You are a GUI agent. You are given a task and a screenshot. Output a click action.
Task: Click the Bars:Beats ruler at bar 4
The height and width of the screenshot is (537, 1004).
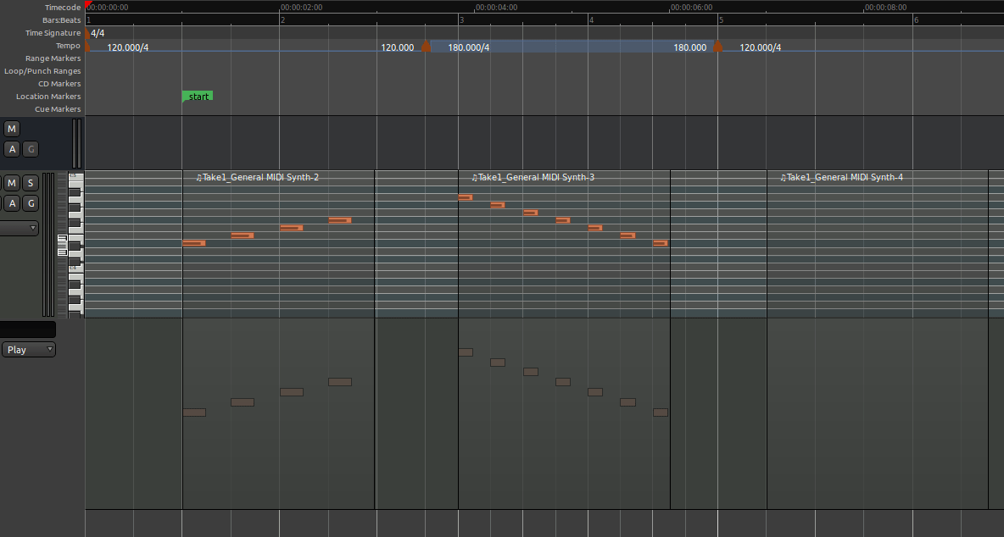(591, 19)
